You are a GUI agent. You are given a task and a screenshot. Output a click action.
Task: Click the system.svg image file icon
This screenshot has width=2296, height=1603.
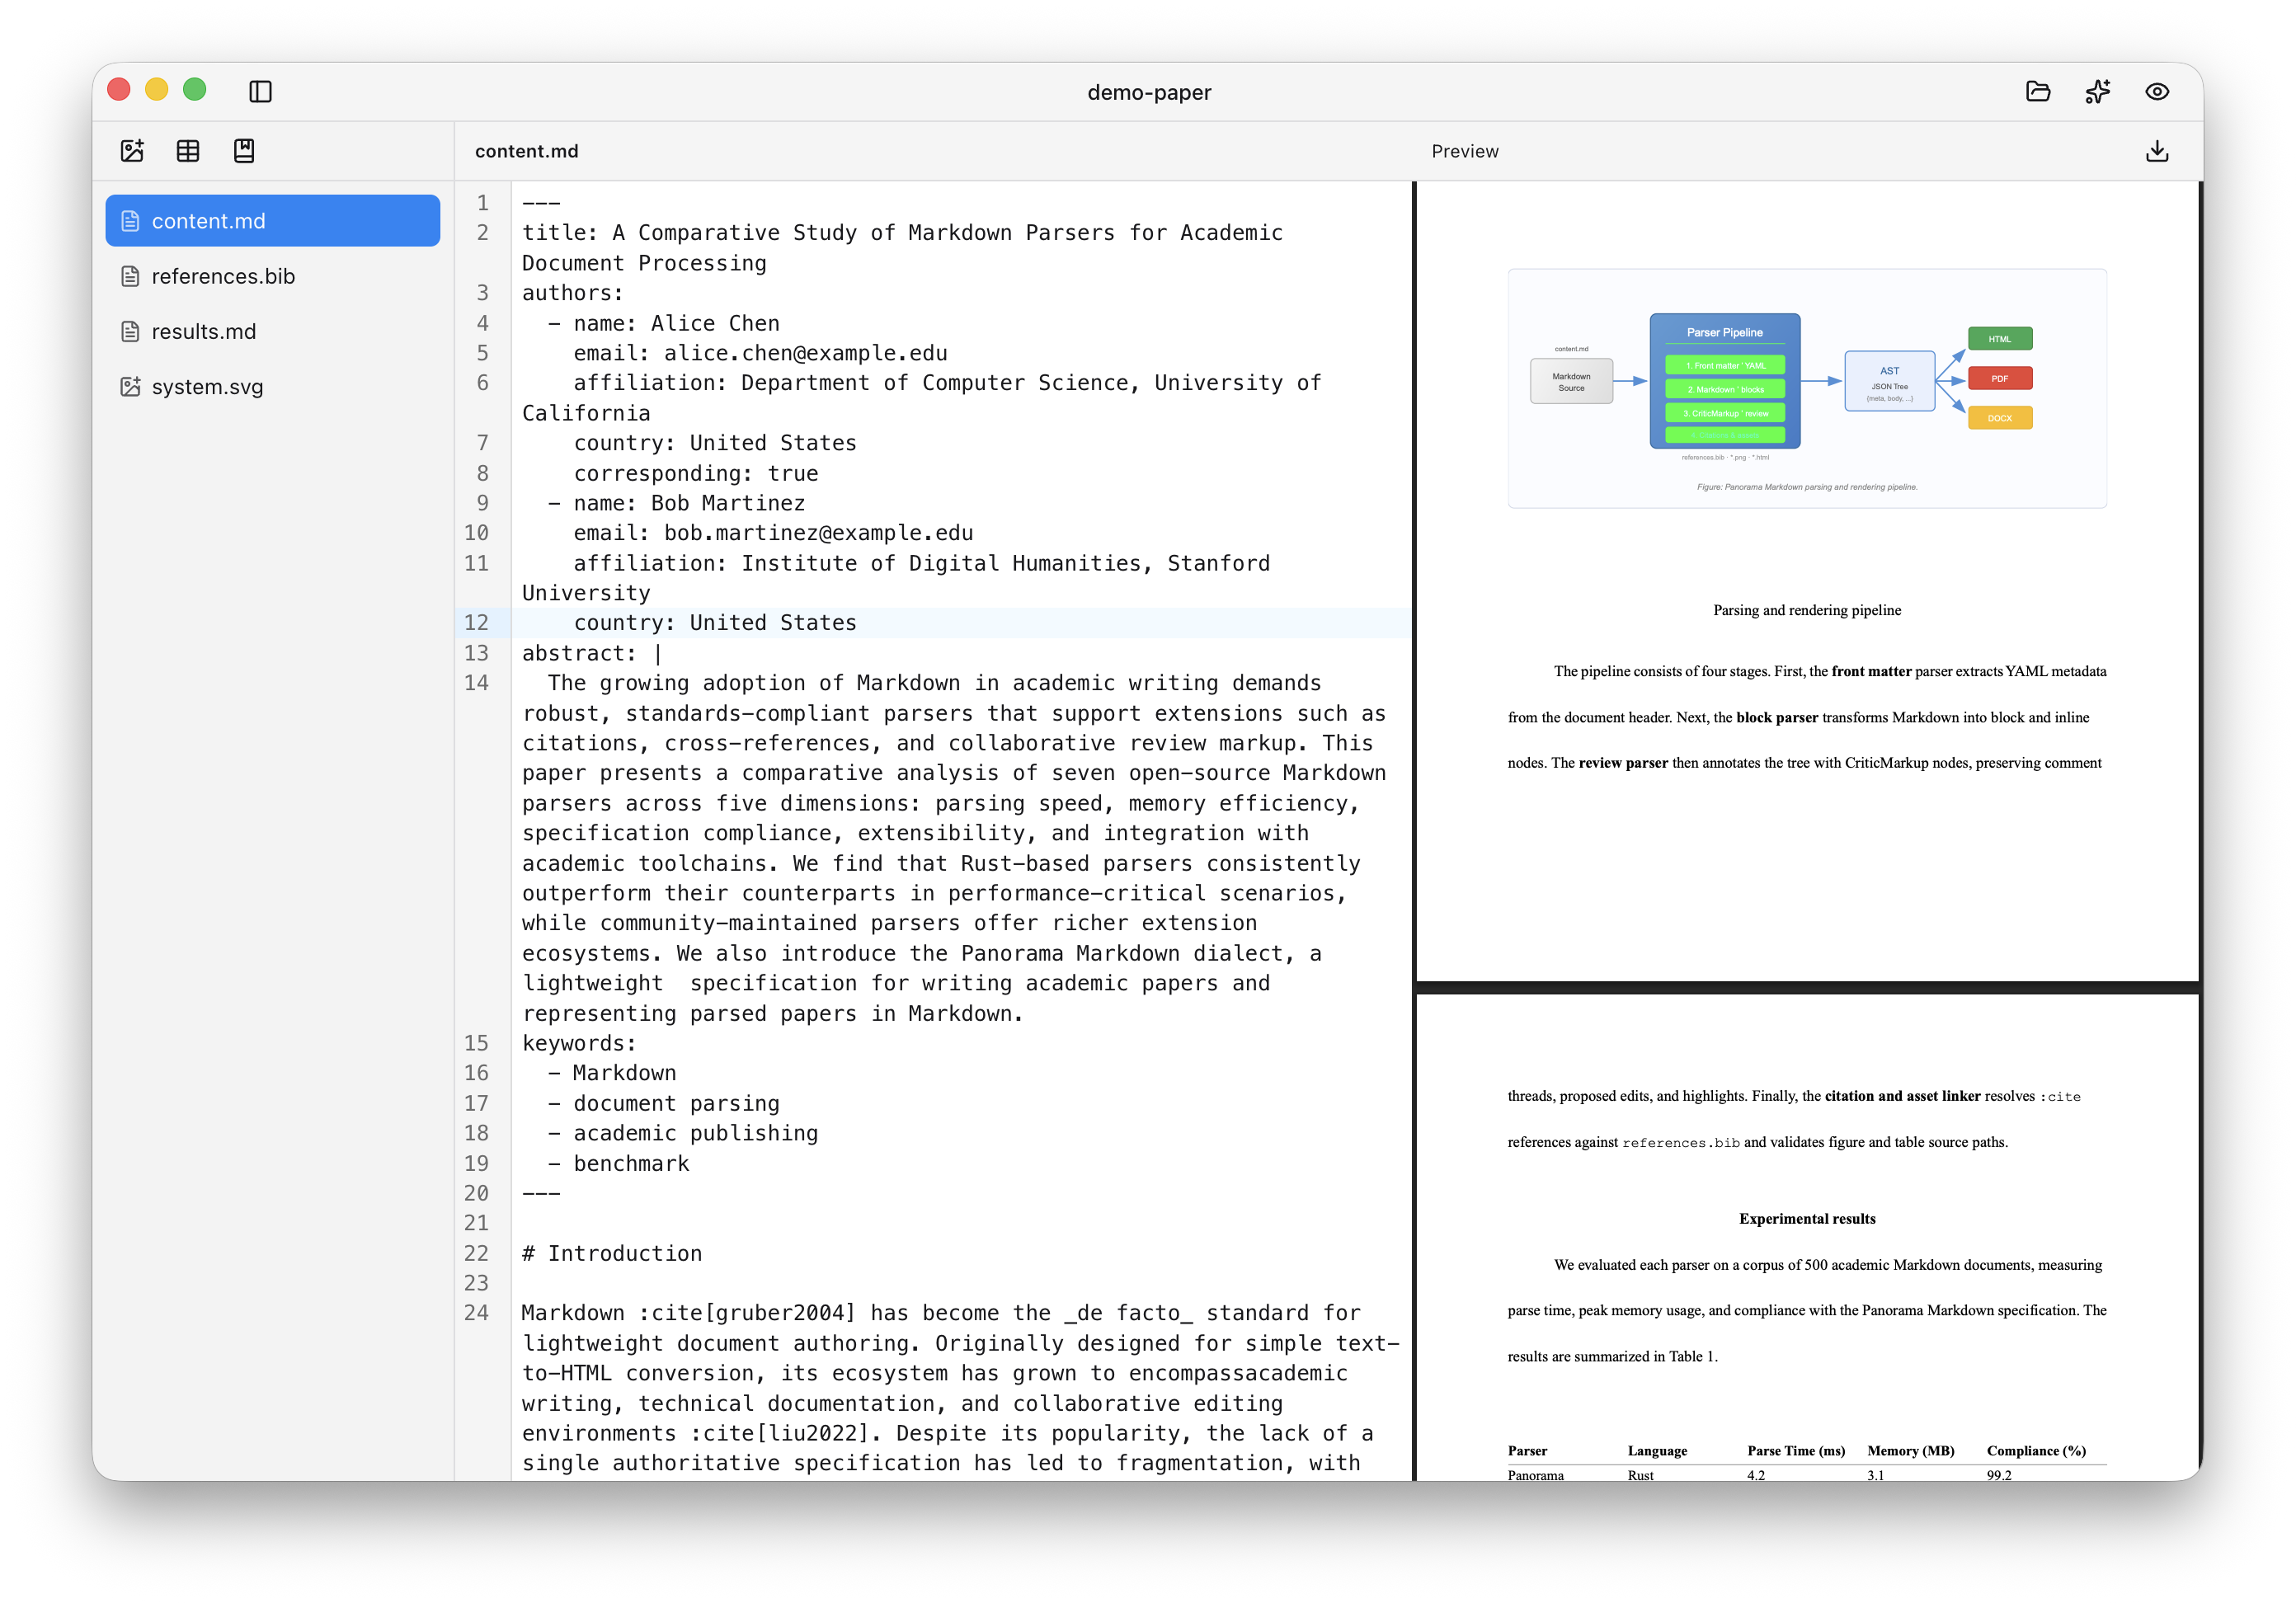click(x=130, y=386)
